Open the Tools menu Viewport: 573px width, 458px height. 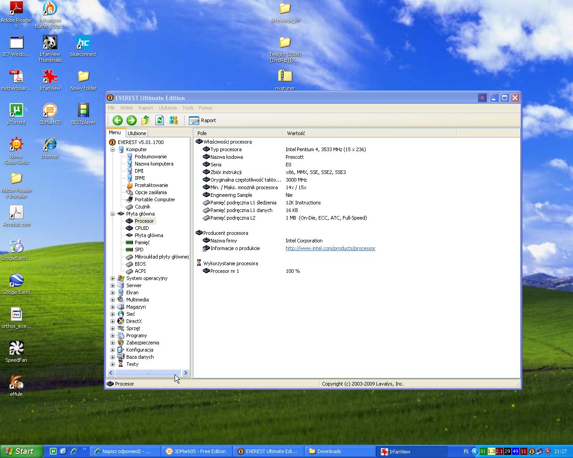tap(188, 108)
